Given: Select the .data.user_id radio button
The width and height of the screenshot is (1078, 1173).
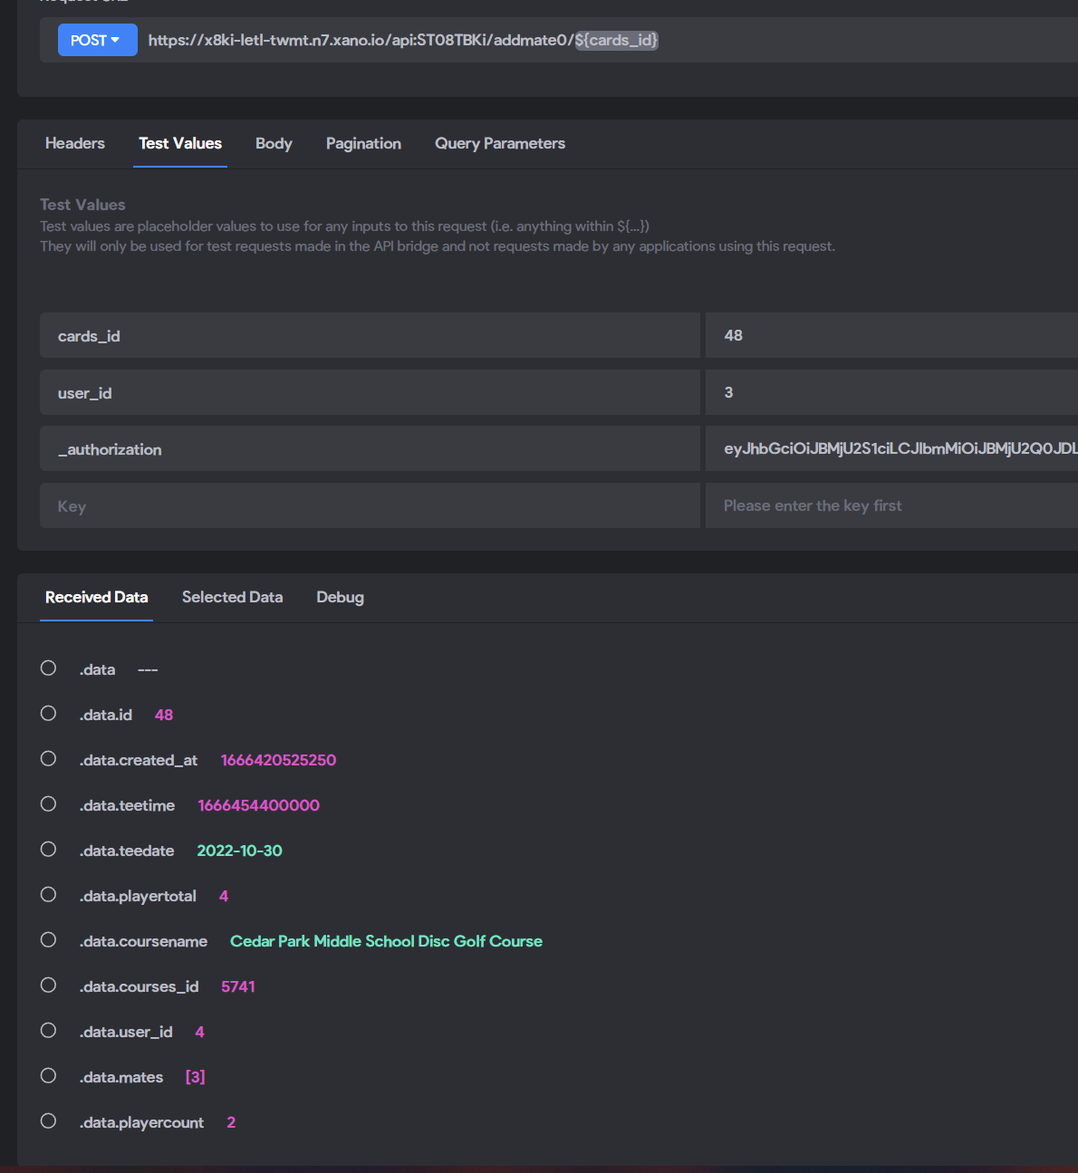Looking at the screenshot, I should [49, 1031].
